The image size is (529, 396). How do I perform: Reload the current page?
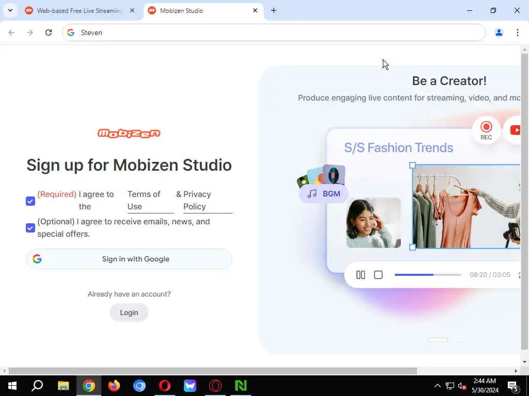point(49,32)
